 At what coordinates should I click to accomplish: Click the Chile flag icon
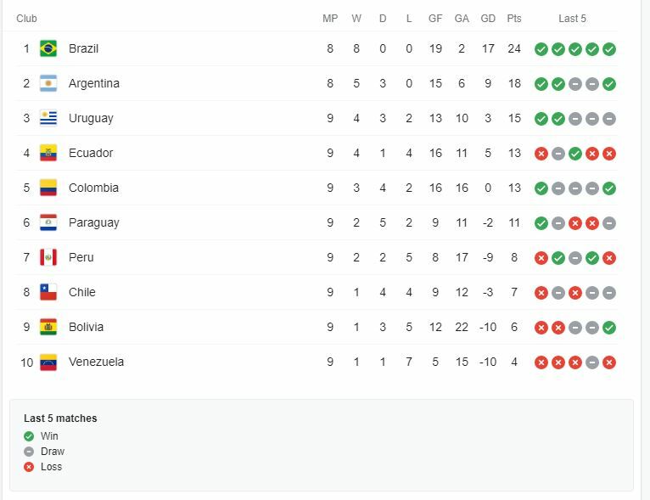click(x=48, y=292)
